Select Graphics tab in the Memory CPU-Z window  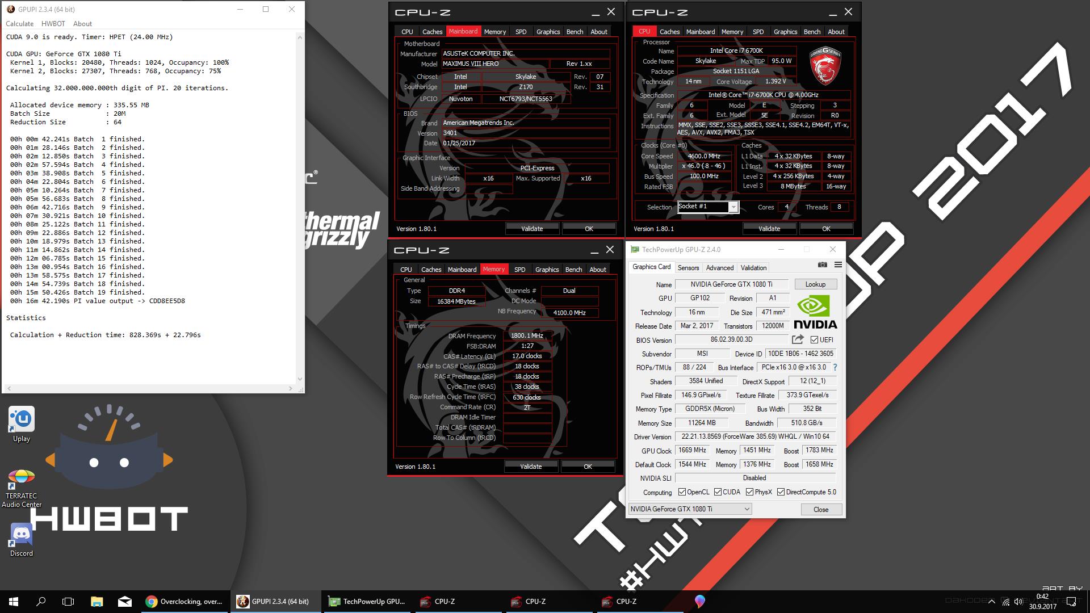point(547,270)
